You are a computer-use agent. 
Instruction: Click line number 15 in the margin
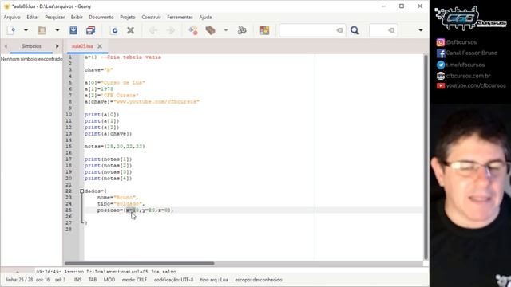click(x=69, y=147)
